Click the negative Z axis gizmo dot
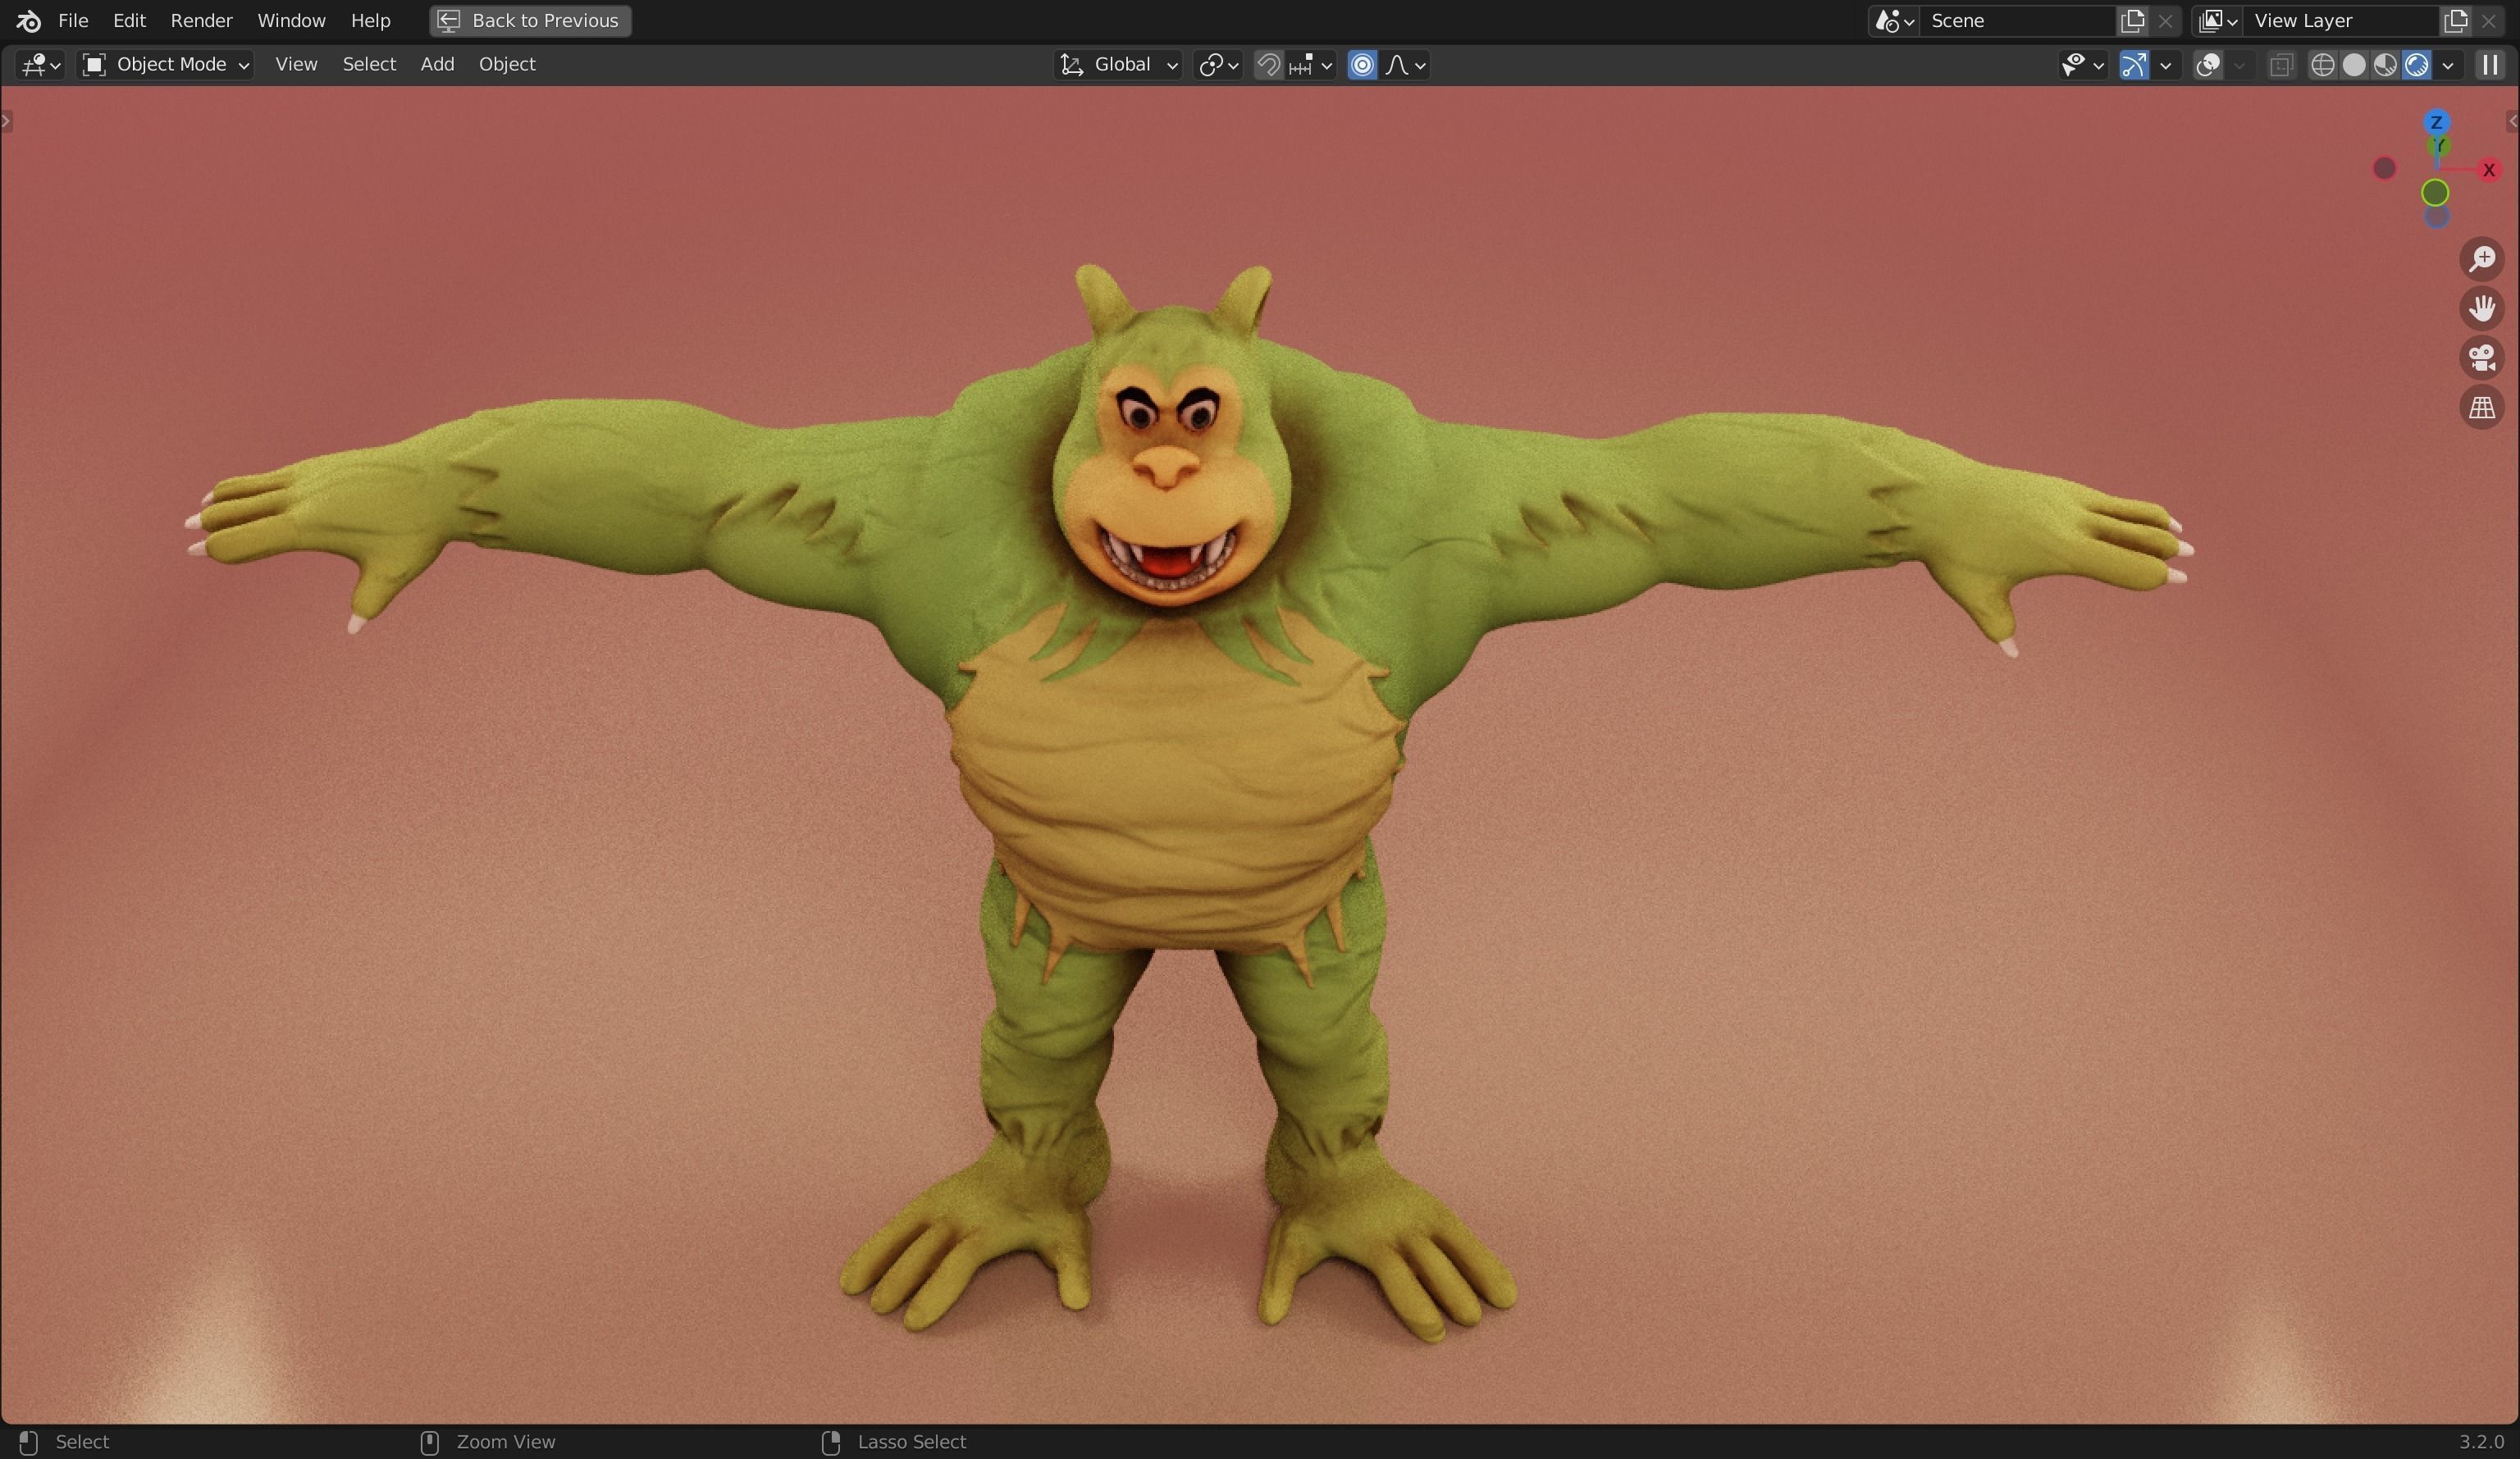The image size is (2520, 1459). pos(2436,217)
